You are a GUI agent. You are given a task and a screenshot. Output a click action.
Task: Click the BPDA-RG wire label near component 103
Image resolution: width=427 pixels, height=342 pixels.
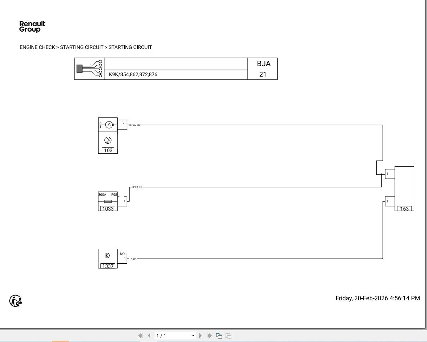click(x=135, y=125)
